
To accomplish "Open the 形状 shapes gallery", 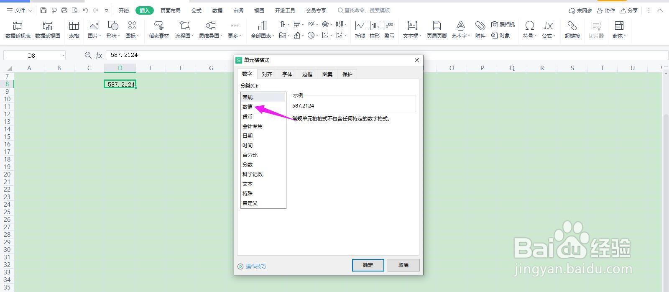I will tap(113, 30).
